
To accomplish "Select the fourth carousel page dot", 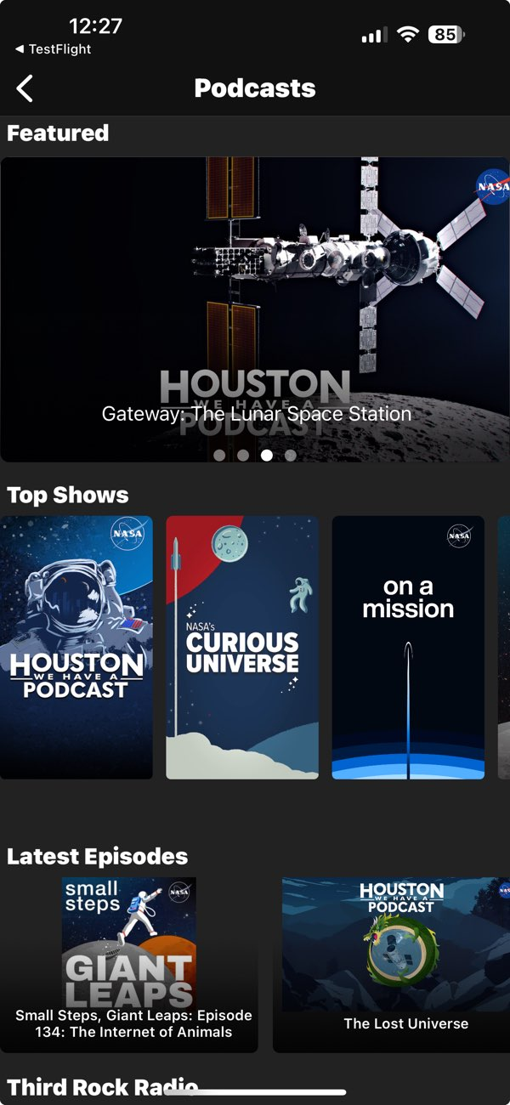I will (x=291, y=456).
